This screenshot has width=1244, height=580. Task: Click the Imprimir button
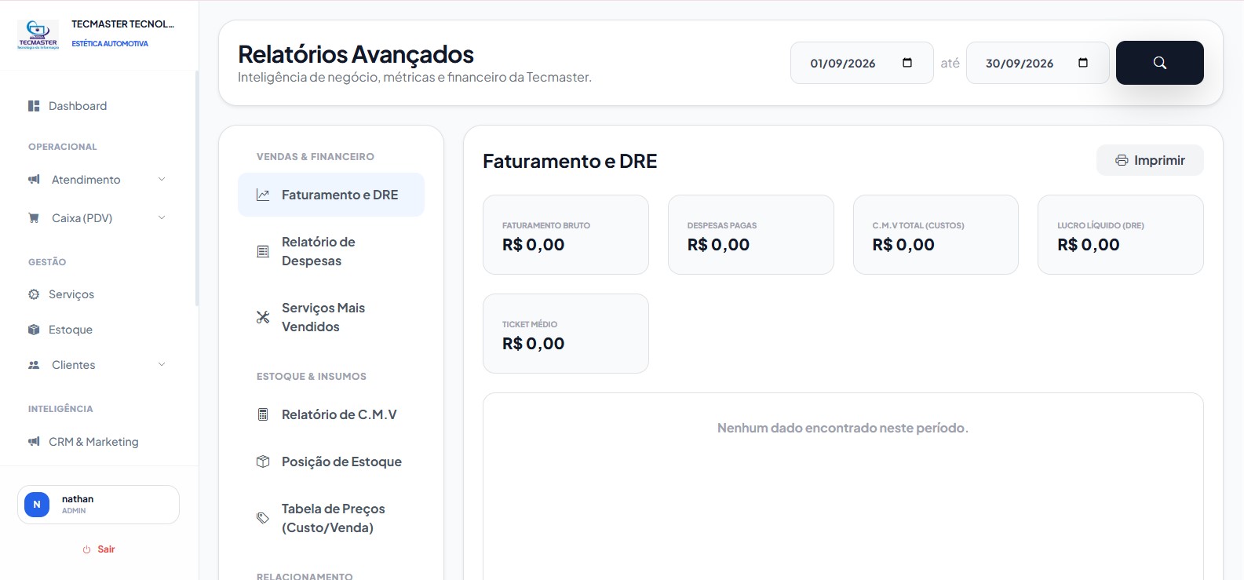point(1150,160)
